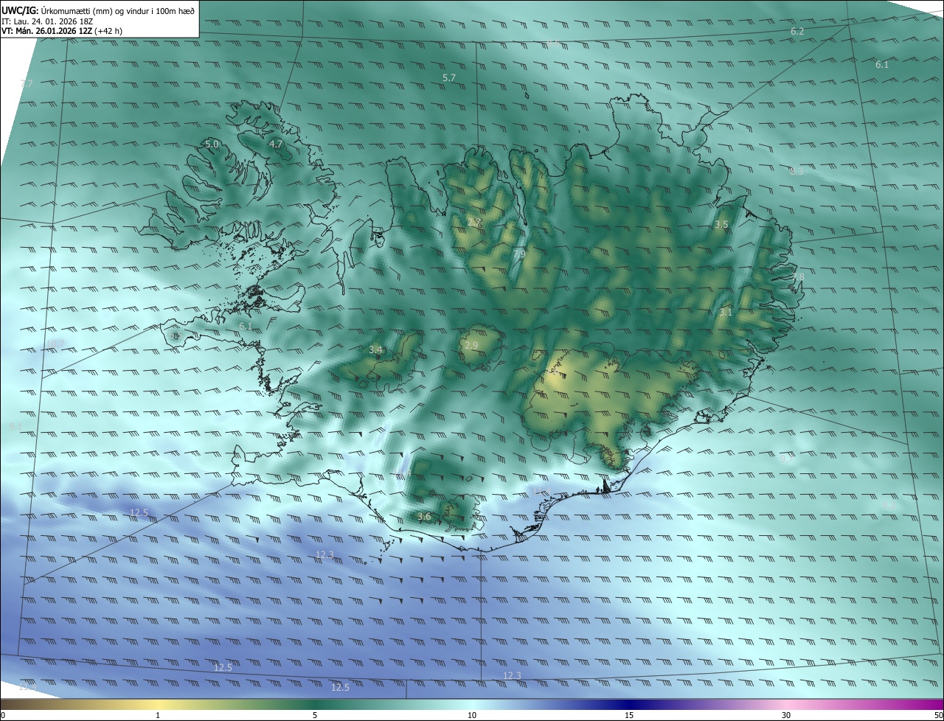Viewport: 944px width, 721px height.
Task: Click the 8.3 value off the northeast coast
Action: [x=796, y=171]
